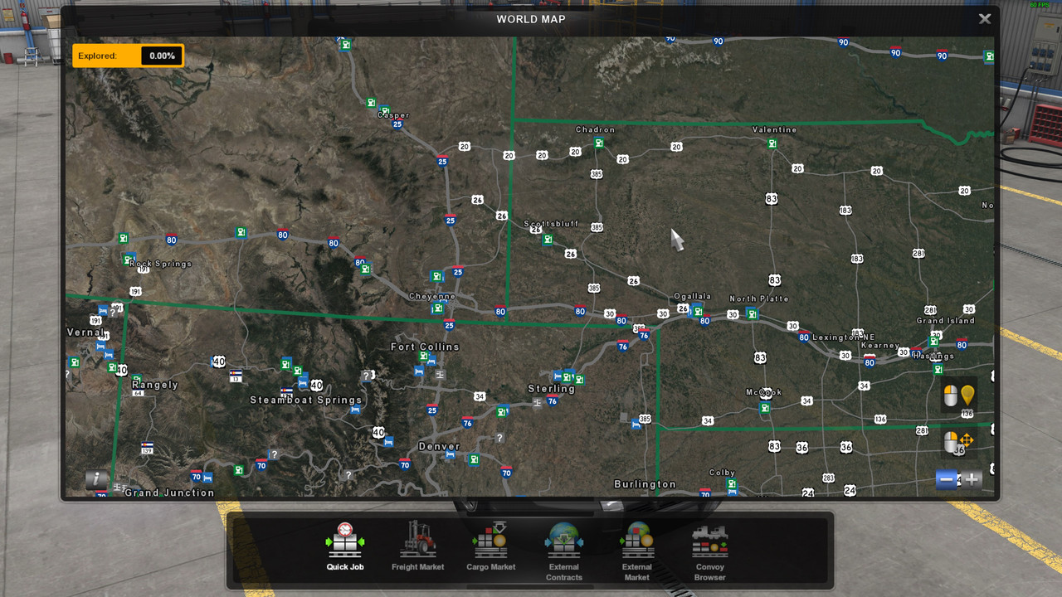Select the North Platte gas station icon
1062x597 pixels.
(752, 313)
